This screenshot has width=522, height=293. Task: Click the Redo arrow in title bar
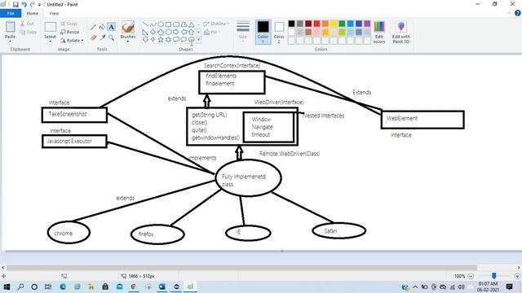pyautogui.click(x=33, y=4)
